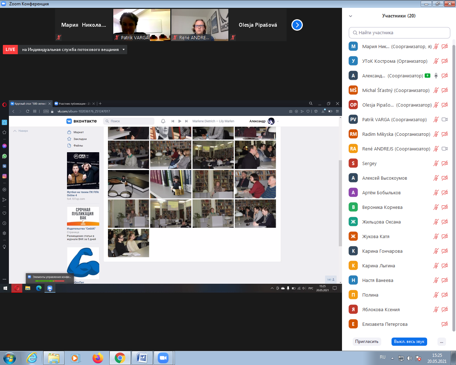Screen dimensions: 456x365
Task: Open File Explorer from the taskbar
Action: coord(54,358)
